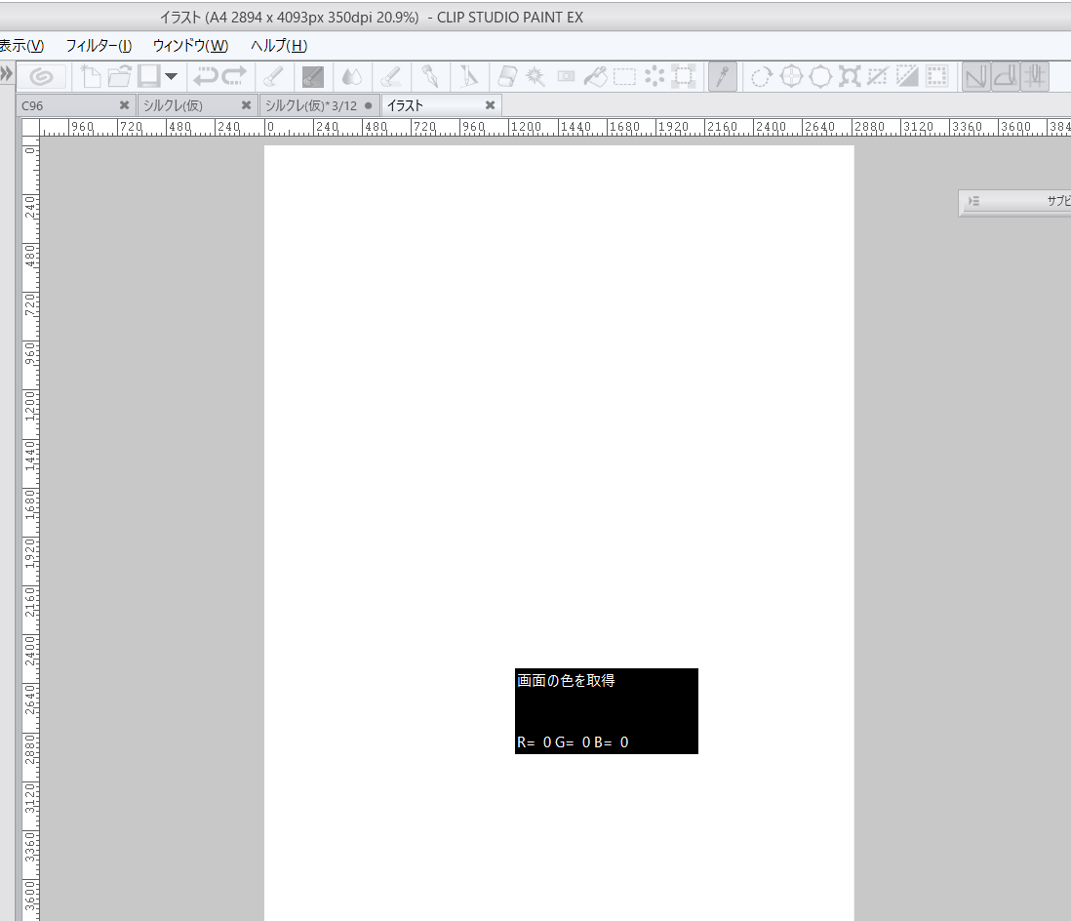Open the save options dropdown arrow

point(172,76)
